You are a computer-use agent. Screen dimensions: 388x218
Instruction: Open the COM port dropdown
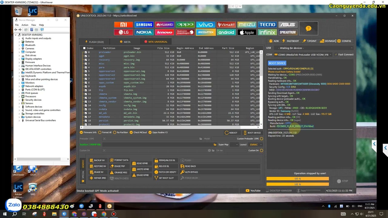click(303, 54)
